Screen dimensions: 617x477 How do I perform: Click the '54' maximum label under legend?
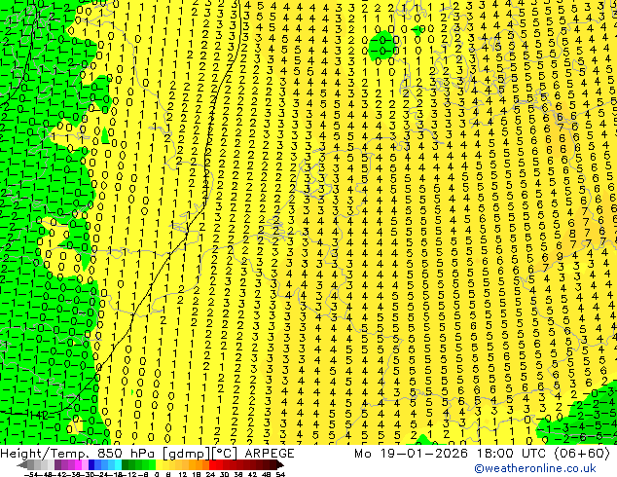280,475
